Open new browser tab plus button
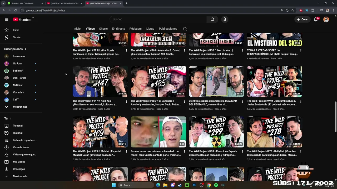The width and height of the screenshot is (337, 189). pyautogui.click(x=126, y=3)
